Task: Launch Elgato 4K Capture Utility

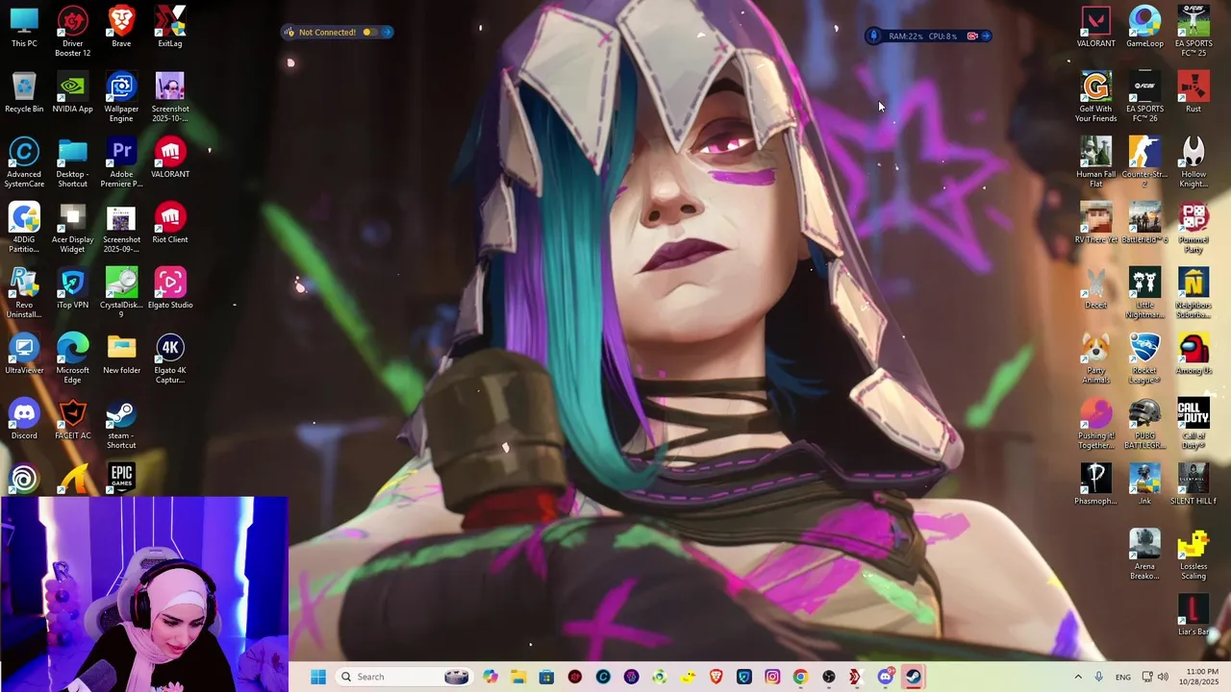Action: pos(170,358)
